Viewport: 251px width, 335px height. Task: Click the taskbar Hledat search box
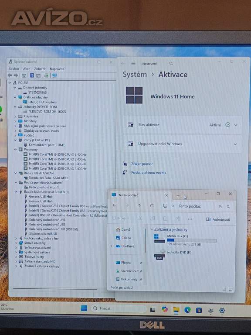(x=119, y=308)
